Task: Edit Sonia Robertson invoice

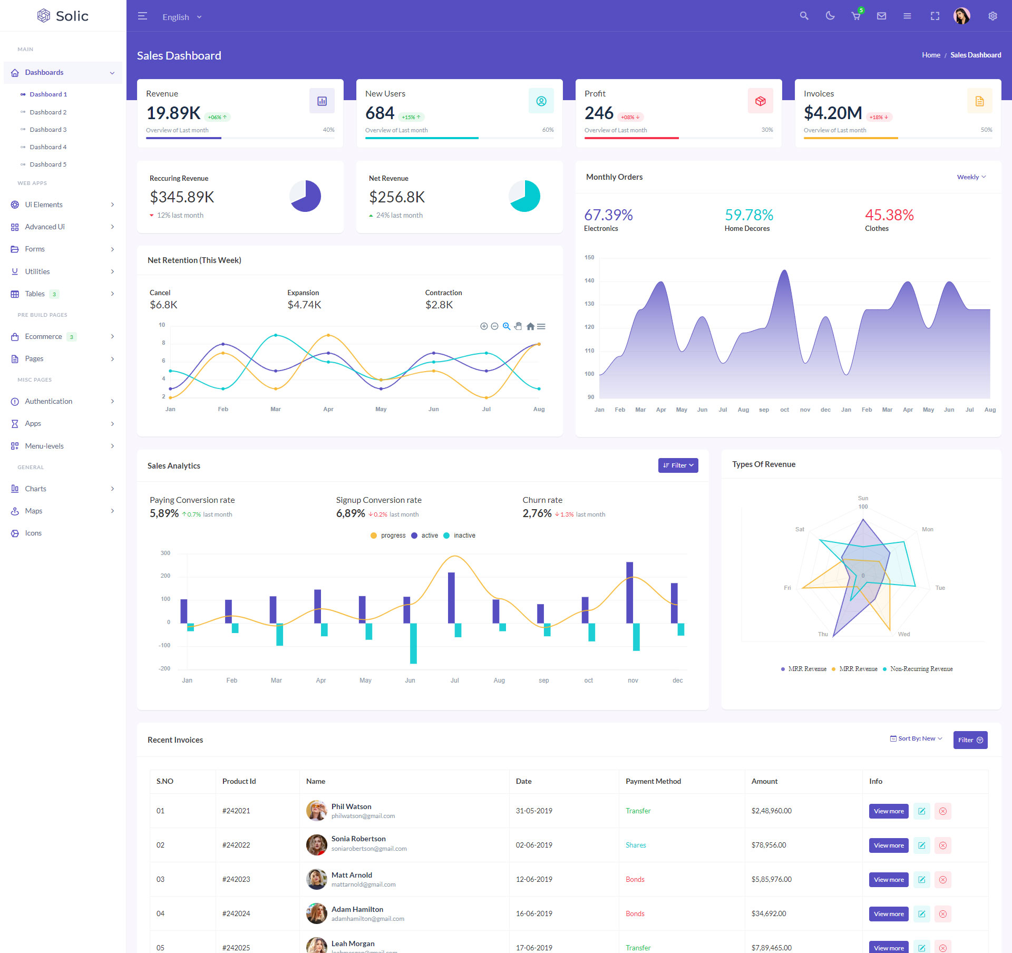Action: (x=921, y=845)
